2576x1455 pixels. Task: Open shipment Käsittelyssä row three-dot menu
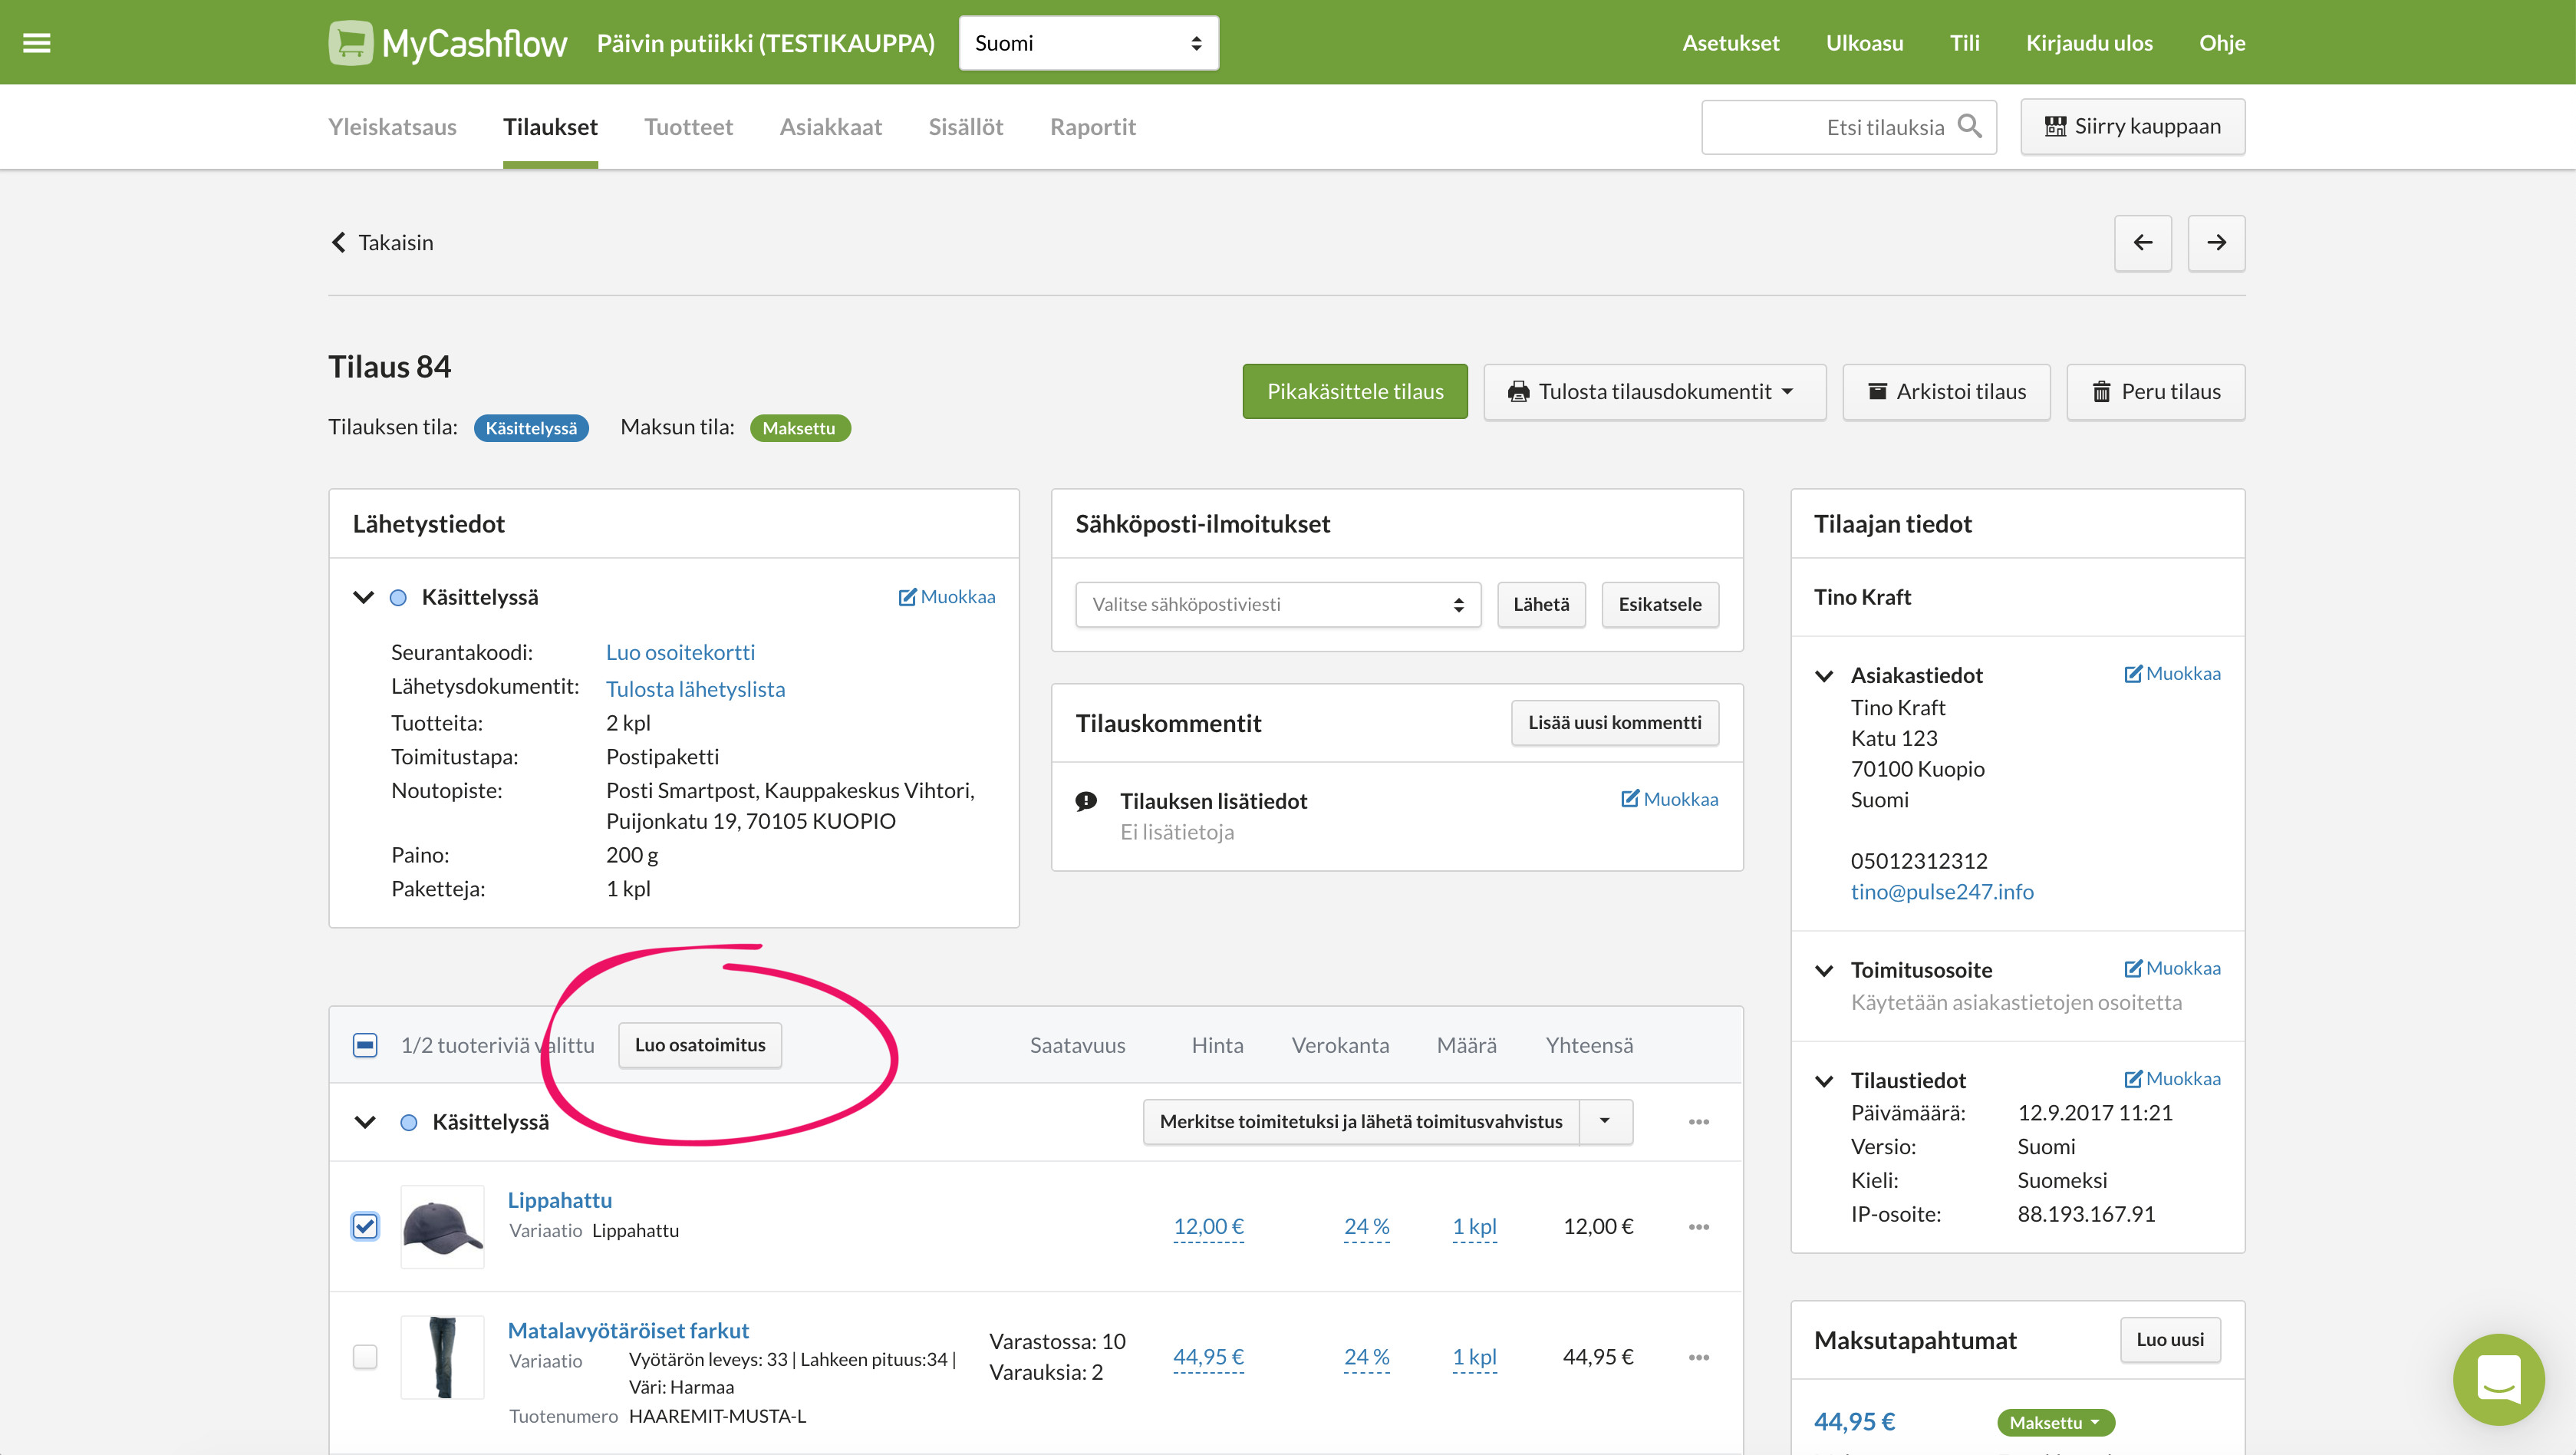[x=1699, y=1122]
